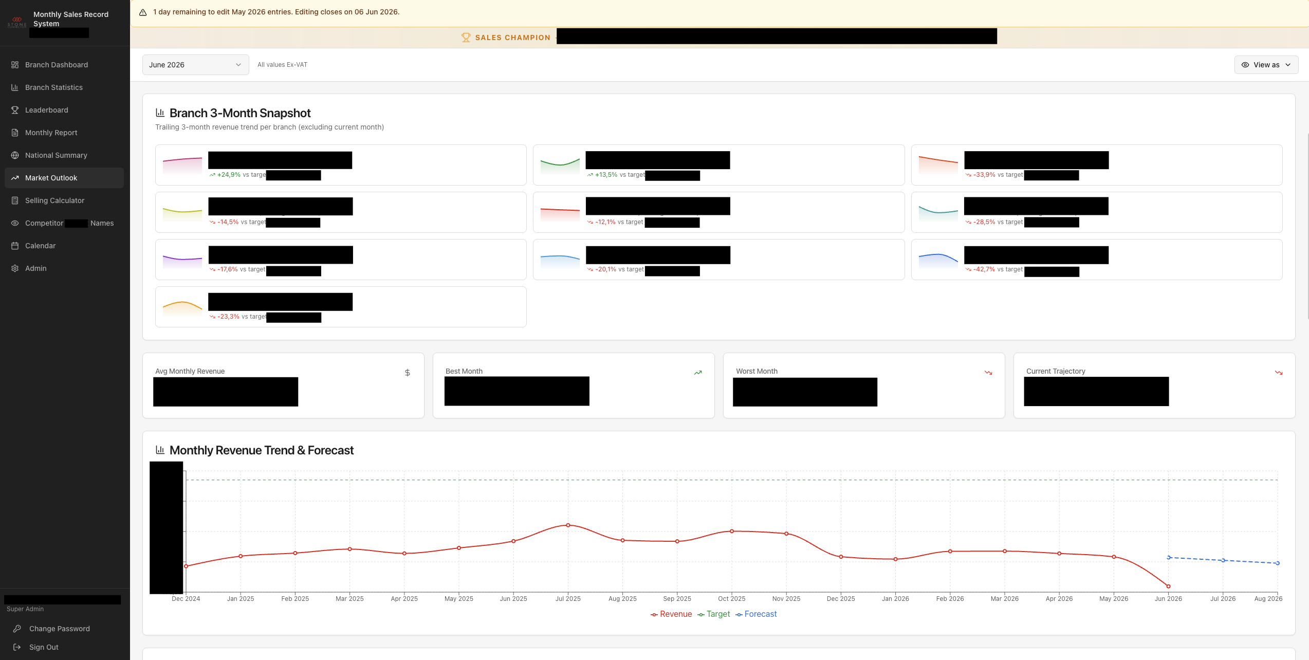Image resolution: width=1309 pixels, height=660 pixels.
Task: Click 'SALES CHAMPION' banner text
Action: [x=513, y=38]
